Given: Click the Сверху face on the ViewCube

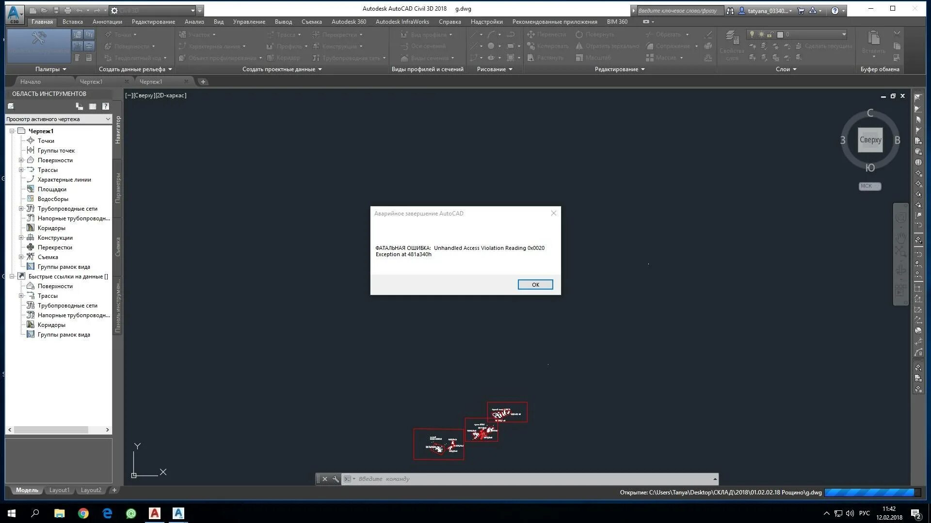Looking at the screenshot, I should [870, 140].
